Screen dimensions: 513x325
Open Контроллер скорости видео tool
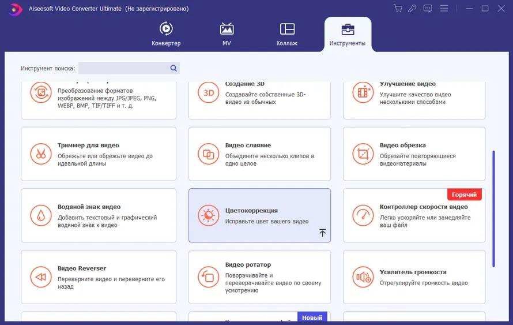coord(414,215)
